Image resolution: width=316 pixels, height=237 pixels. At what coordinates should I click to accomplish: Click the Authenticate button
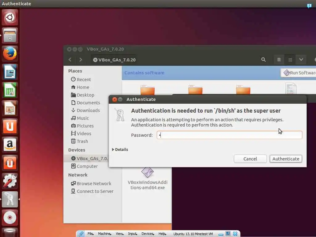point(286,159)
